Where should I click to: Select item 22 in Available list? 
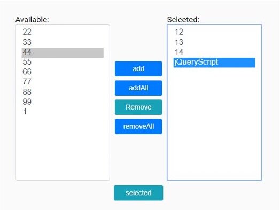pyautogui.click(x=63, y=32)
